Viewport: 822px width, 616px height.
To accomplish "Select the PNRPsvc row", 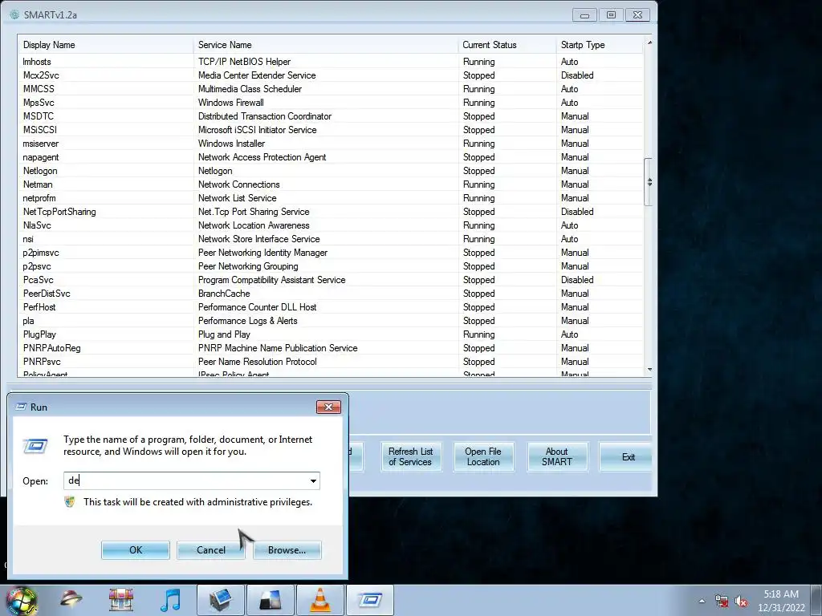I will point(331,362).
